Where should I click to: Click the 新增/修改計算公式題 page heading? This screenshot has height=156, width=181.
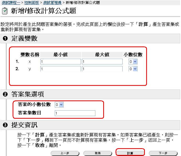[x=43, y=11]
